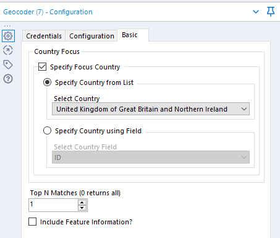Switch to the Configuration tab
The width and height of the screenshot is (280, 238).
point(91,36)
